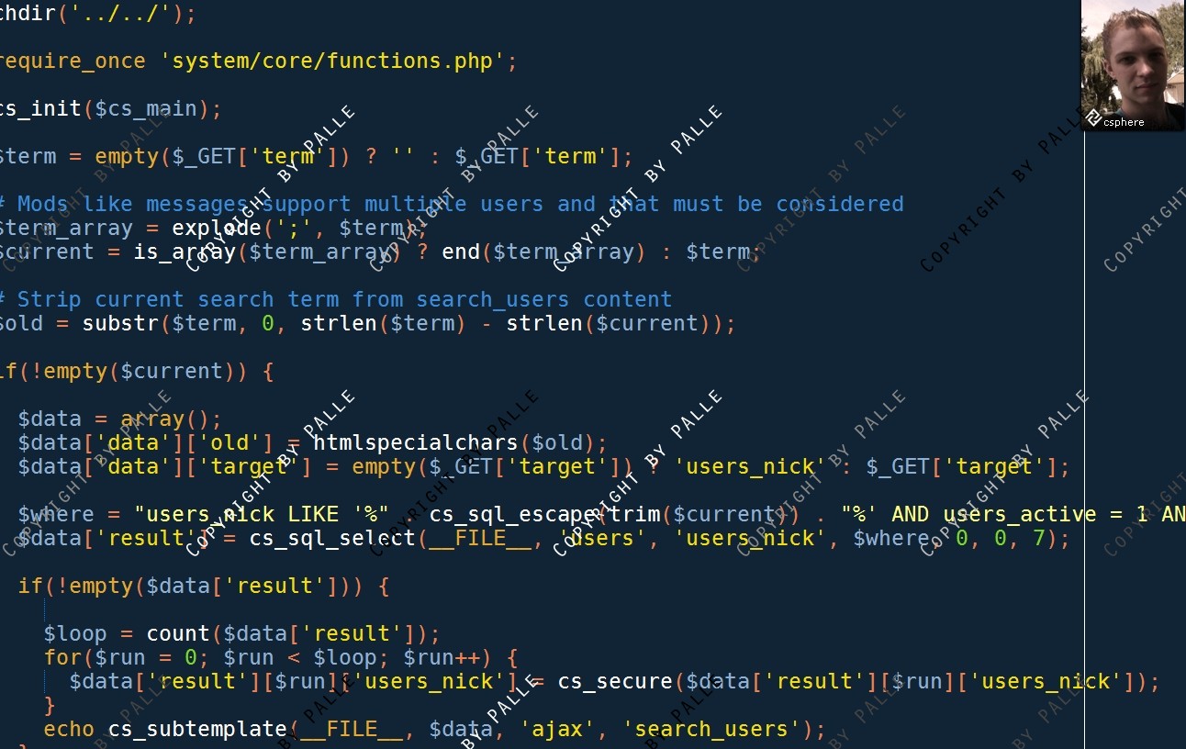
Task: Select the webcam video thumbnail
Action: [x=1133, y=65]
